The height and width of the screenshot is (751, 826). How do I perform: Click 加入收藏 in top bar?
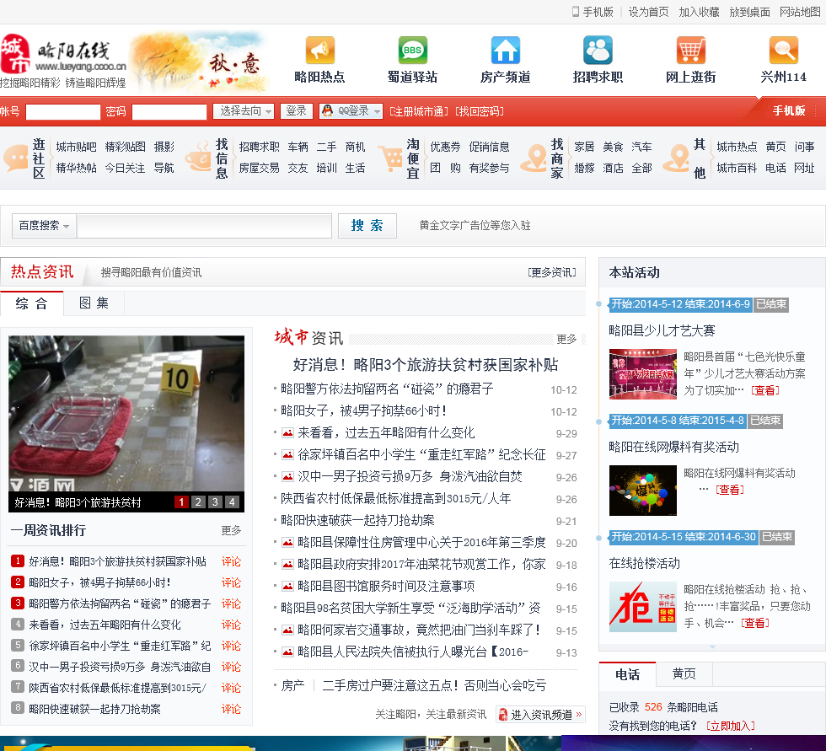(699, 12)
